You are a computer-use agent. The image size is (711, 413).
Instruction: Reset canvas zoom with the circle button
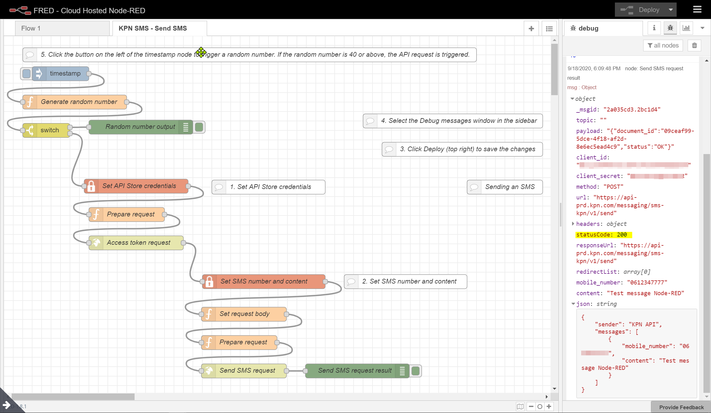click(540, 407)
